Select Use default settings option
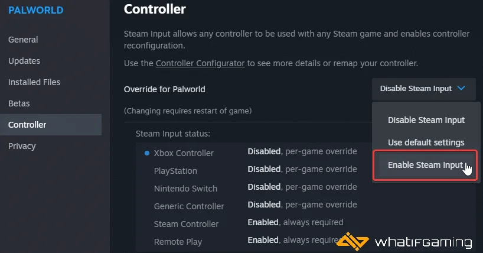The height and width of the screenshot is (253, 483). coord(426,142)
